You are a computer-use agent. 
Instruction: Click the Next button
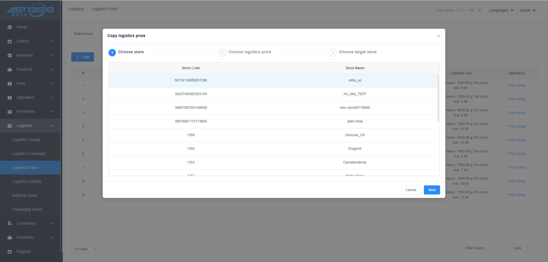[x=432, y=190]
